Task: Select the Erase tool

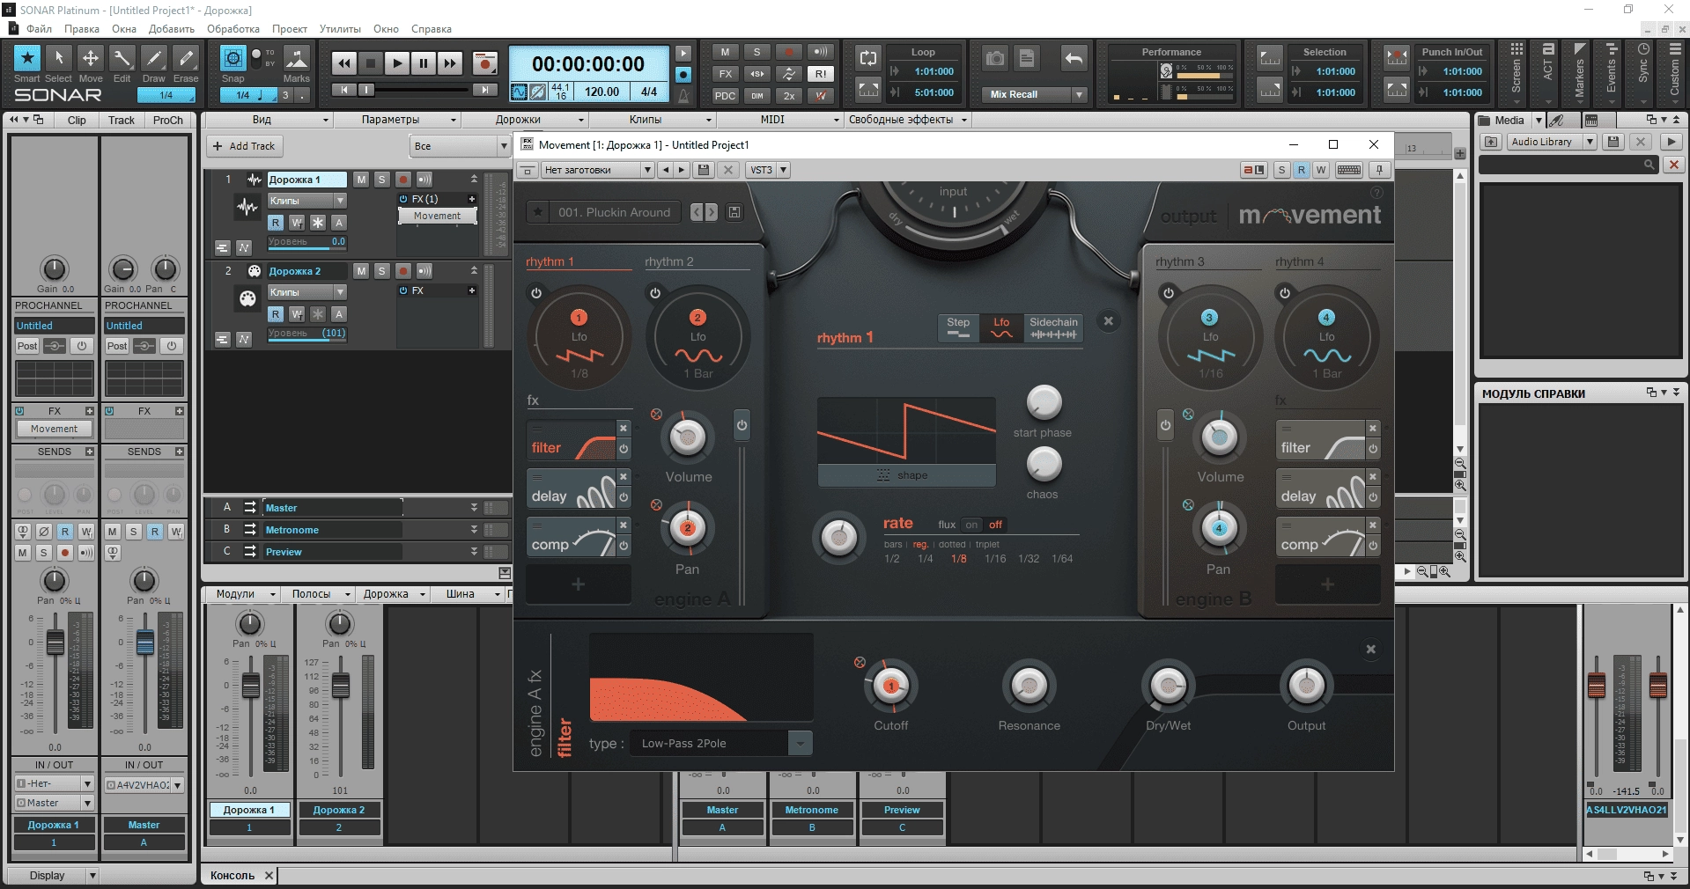Action: click(186, 58)
